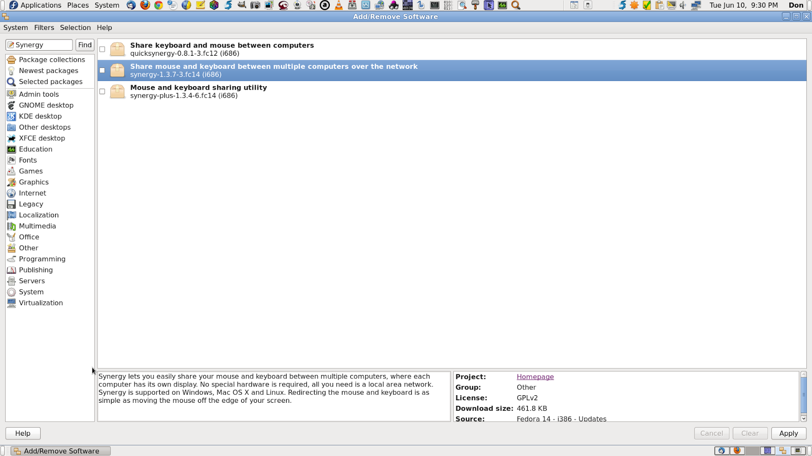Open the Filters menu

point(44,27)
